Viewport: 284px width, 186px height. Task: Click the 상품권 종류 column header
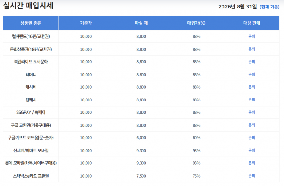click(31, 23)
